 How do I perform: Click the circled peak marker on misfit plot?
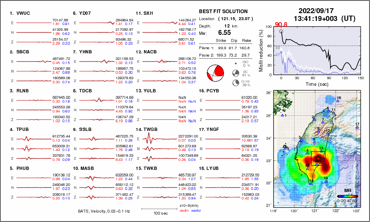tap(281, 31)
